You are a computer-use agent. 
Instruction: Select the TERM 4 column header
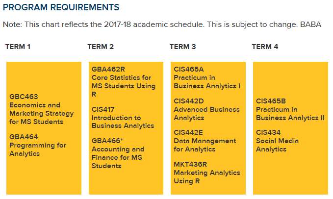click(265, 47)
